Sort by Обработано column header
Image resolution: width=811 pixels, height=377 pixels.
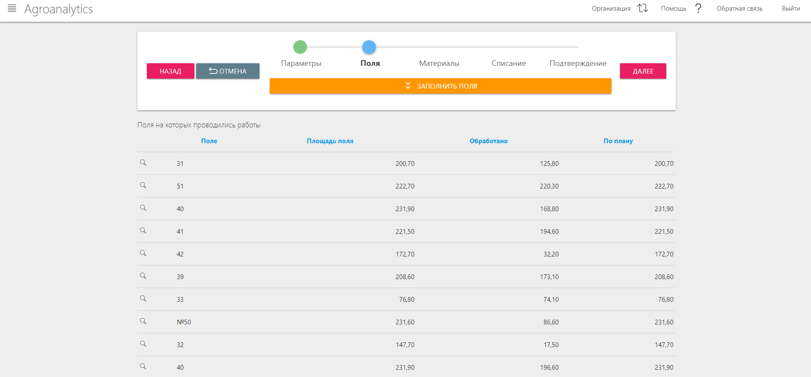pos(488,141)
